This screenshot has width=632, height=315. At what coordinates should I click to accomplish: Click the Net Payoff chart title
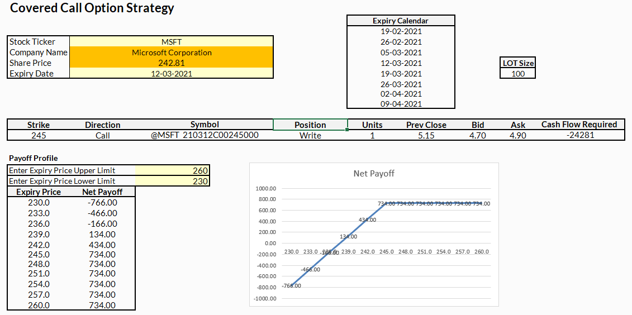pyautogui.click(x=374, y=174)
